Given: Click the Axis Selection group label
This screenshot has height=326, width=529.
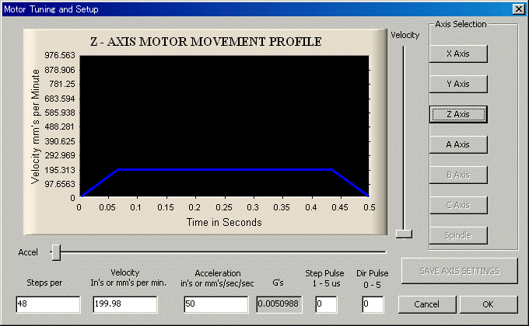Looking at the screenshot, I should [x=461, y=24].
